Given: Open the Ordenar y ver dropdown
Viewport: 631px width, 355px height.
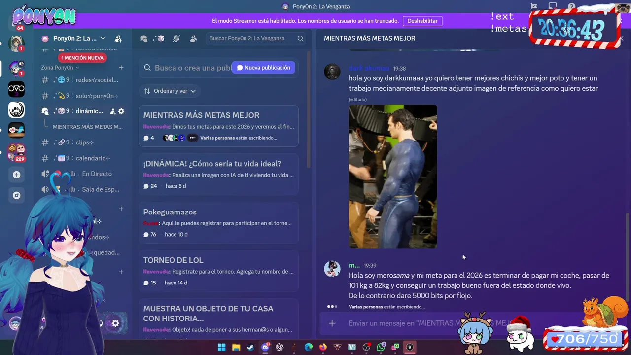Looking at the screenshot, I should 170,91.
